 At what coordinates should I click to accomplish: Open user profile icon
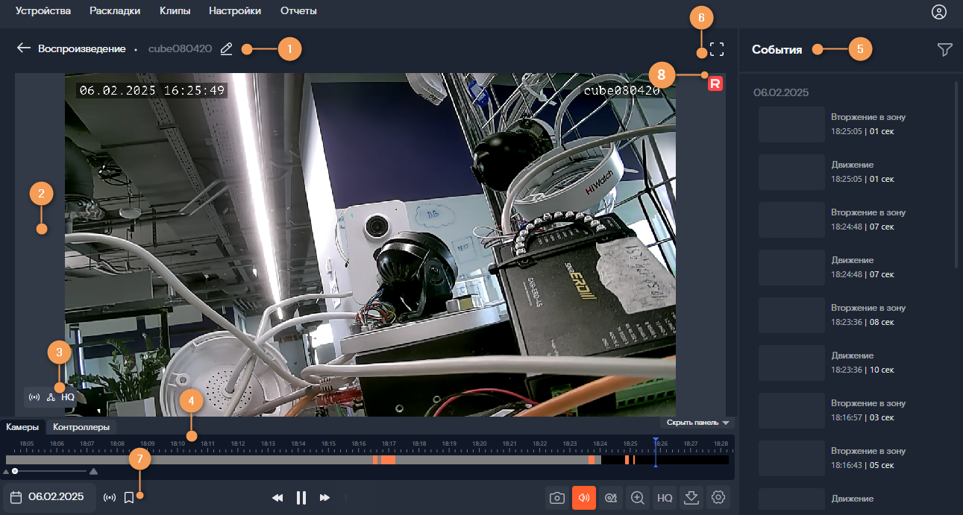tap(938, 12)
